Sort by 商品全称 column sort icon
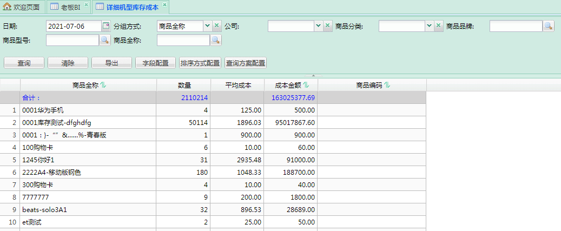Screen dimensions: 561x231 pyautogui.click(x=103, y=85)
